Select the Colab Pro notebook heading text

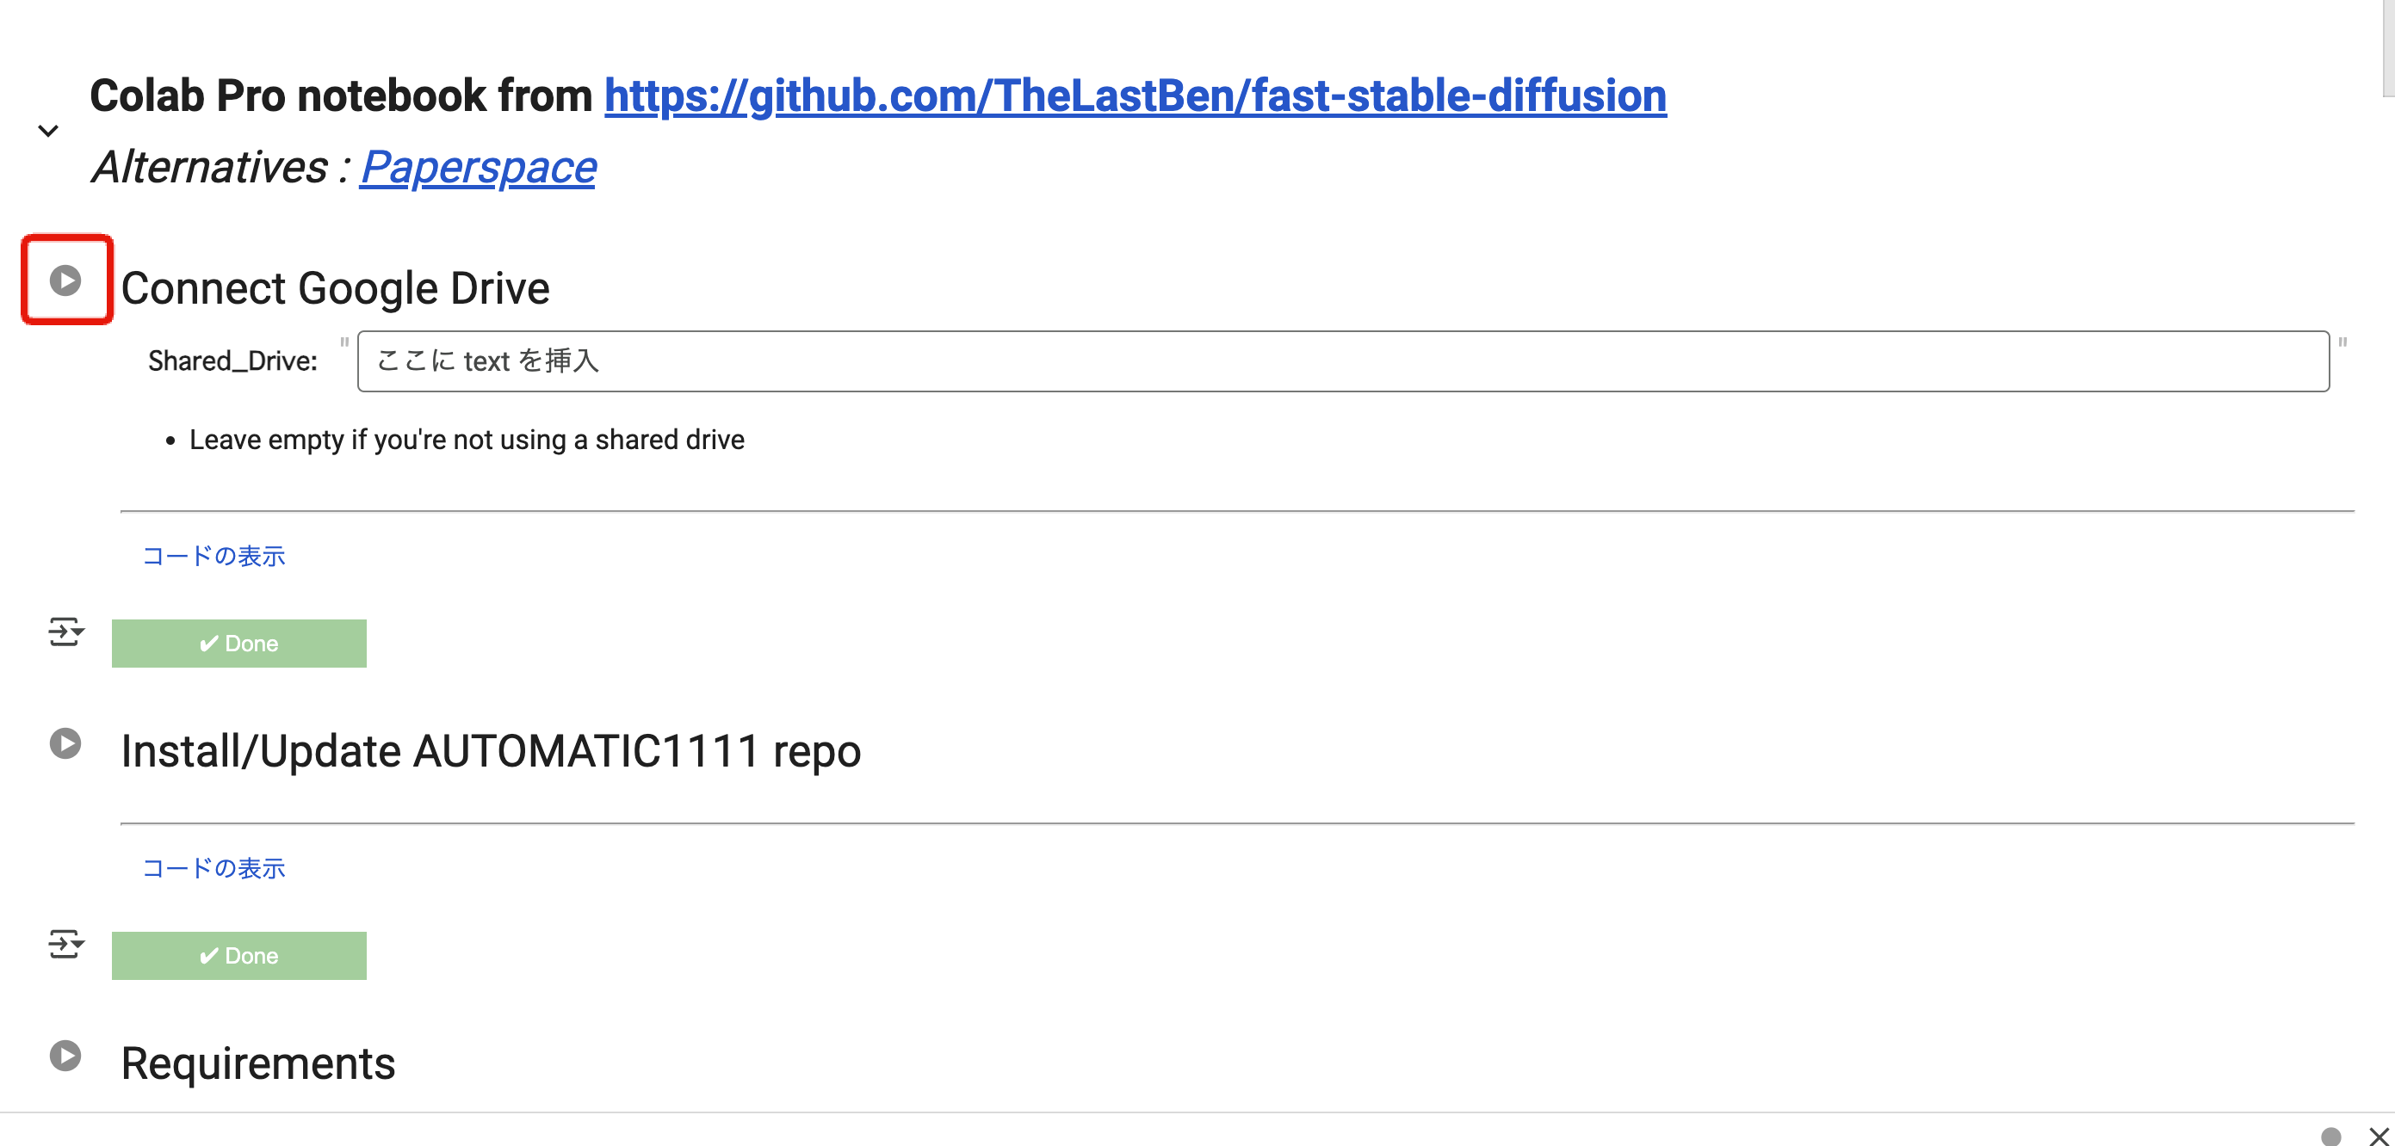click(x=340, y=95)
